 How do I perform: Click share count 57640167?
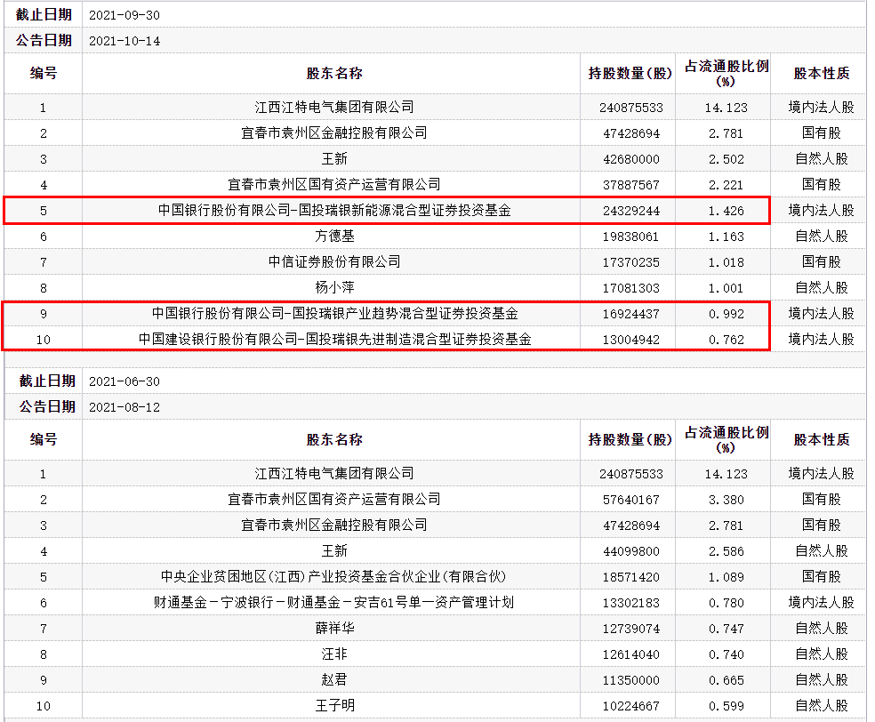631,500
